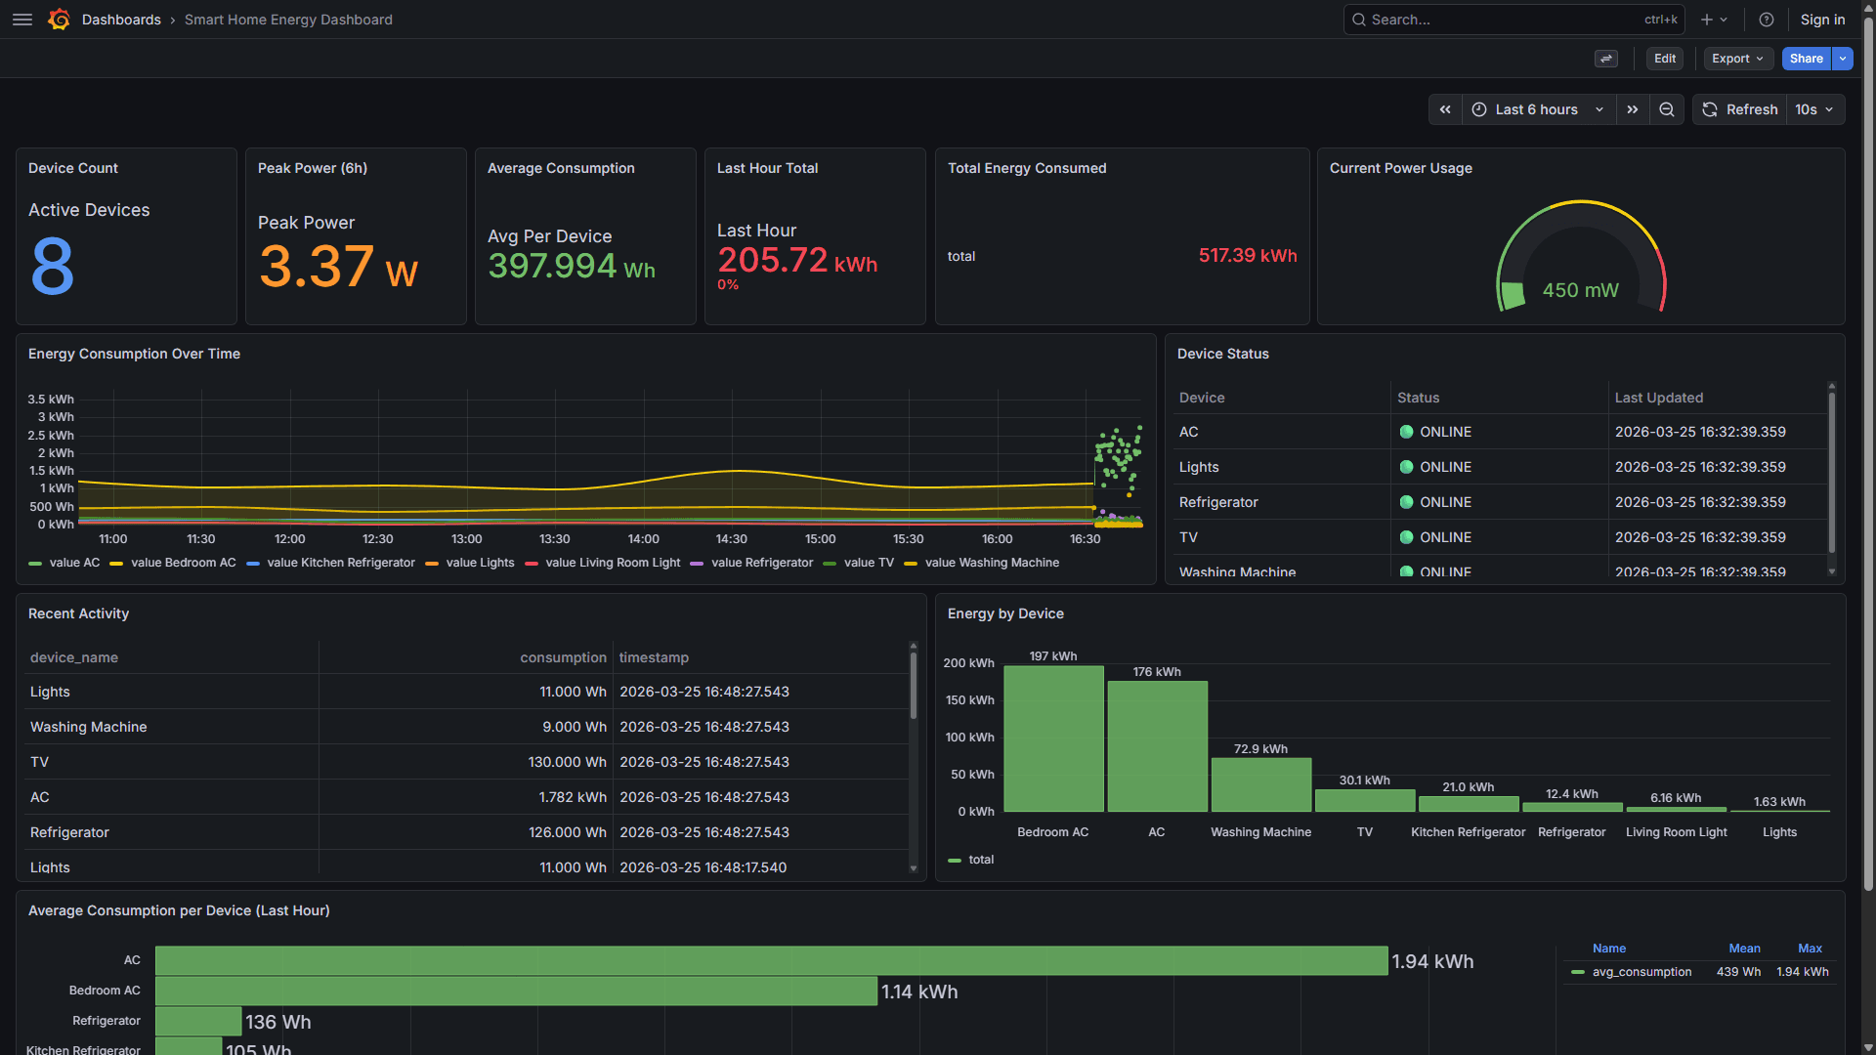This screenshot has height=1055, width=1876.
Task: Go to Dashboards breadcrumb
Action: coord(121,20)
